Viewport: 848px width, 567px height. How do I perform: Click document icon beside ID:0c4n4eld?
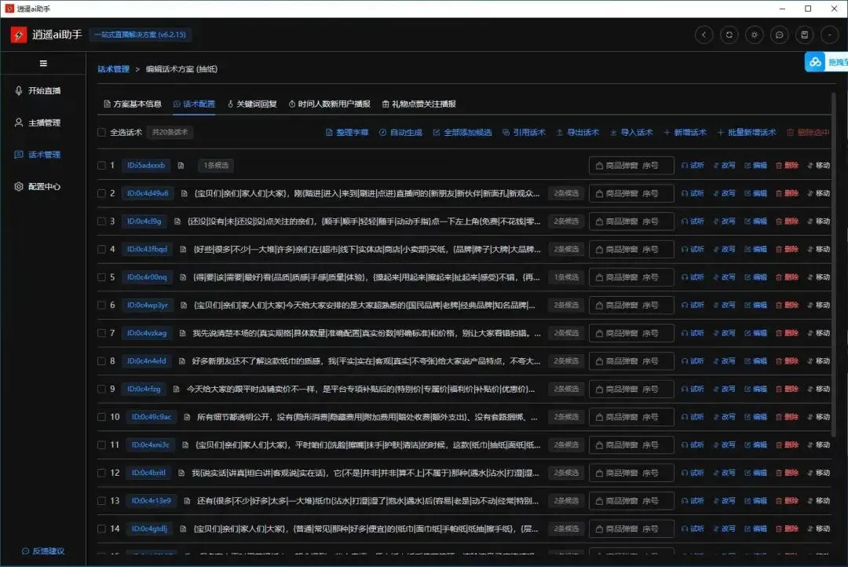click(x=181, y=361)
